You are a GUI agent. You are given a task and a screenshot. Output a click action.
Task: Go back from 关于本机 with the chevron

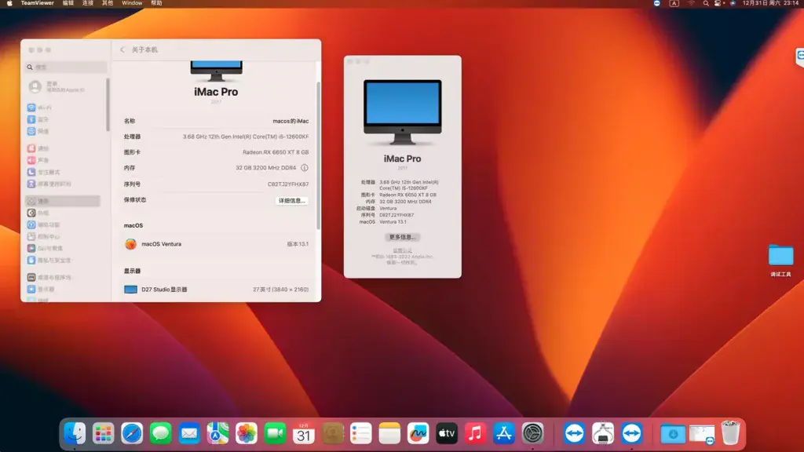click(122, 49)
